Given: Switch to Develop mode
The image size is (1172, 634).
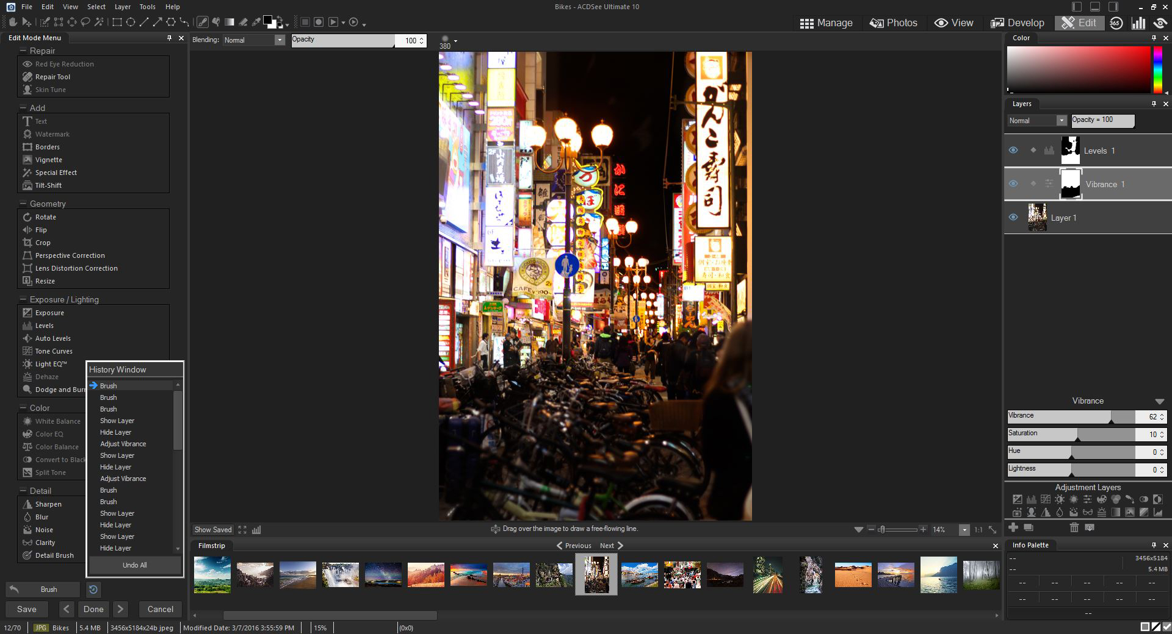Looking at the screenshot, I should (1017, 23).
